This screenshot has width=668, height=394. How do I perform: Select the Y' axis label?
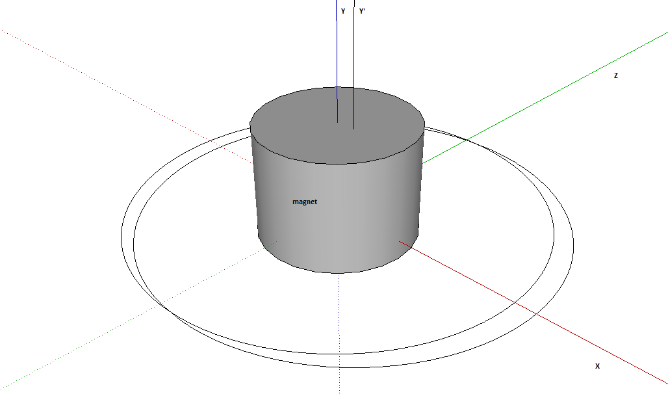(362, 11)
